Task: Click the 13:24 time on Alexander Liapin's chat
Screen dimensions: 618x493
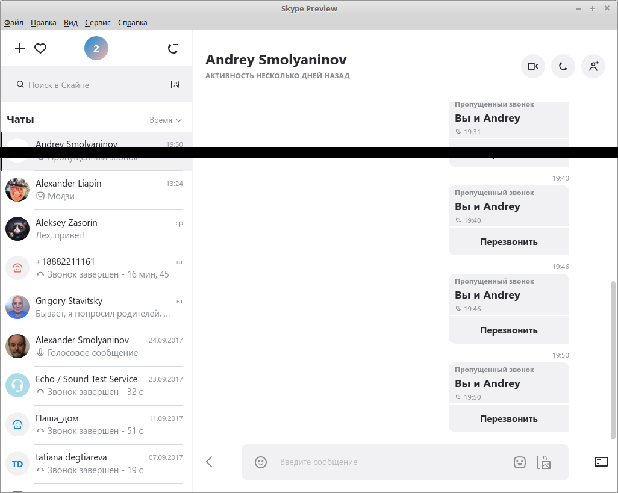Action: (175, 184)
